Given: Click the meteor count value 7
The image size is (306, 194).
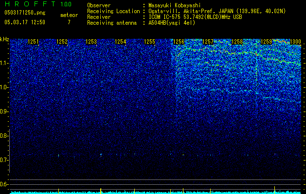Looking at the screenshot, I should [x=69, y=22].
